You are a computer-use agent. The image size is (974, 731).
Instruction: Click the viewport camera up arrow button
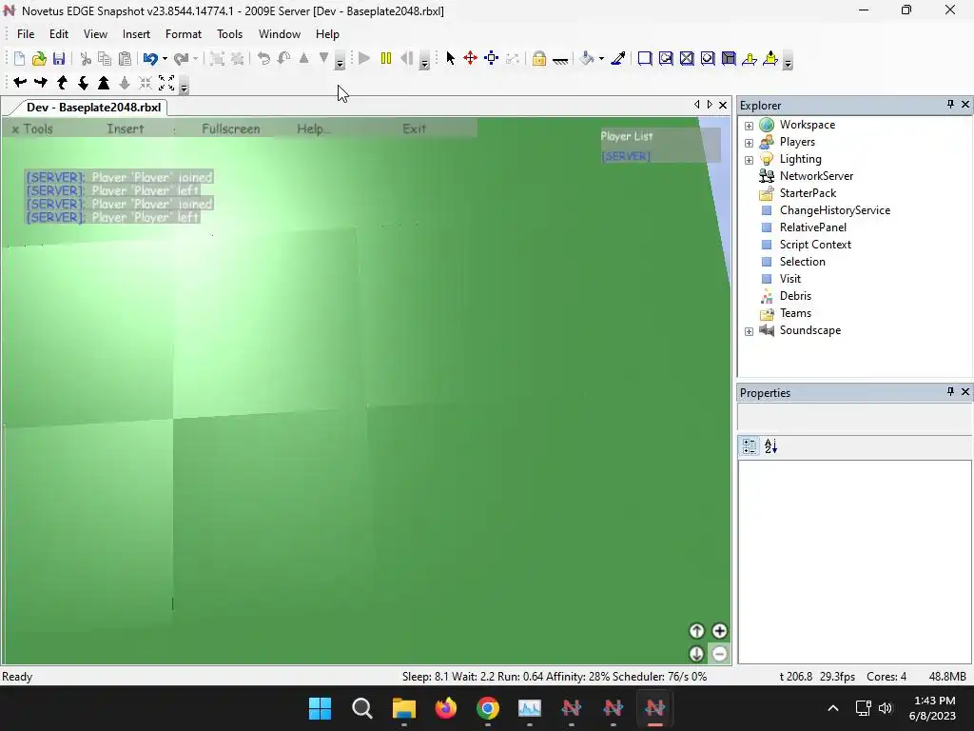click(696, 631)
